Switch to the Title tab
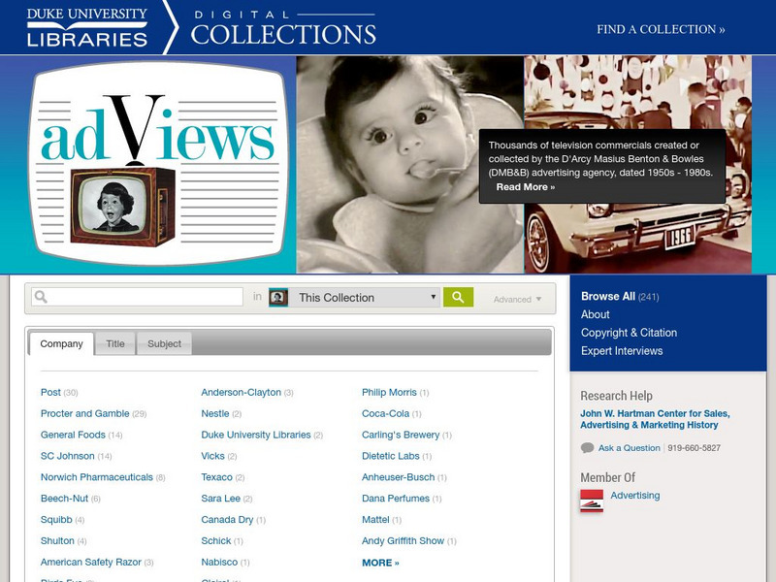 [x=115, y=343]
